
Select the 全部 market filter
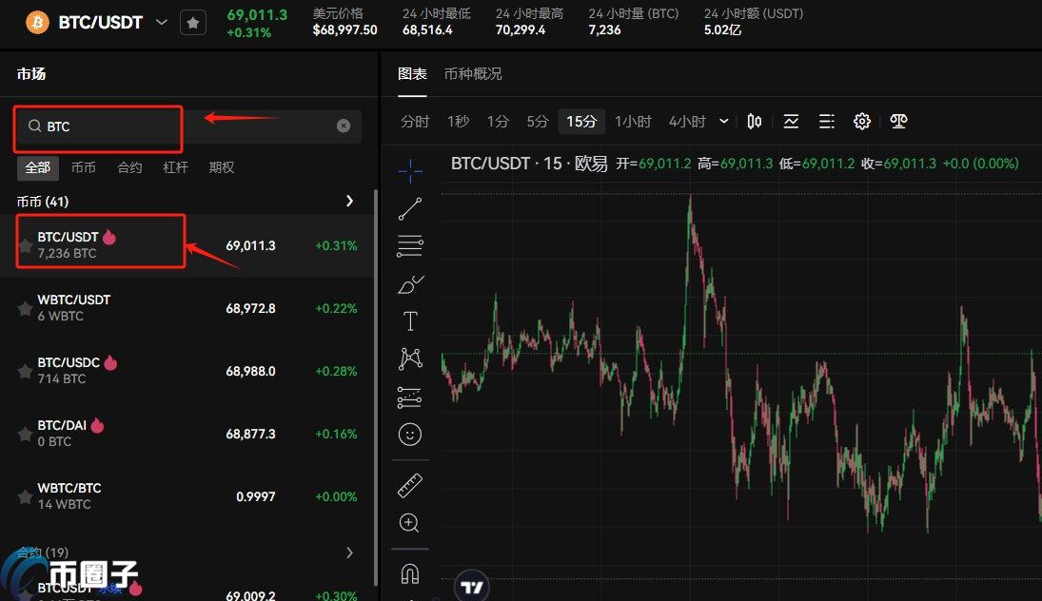(x=38, y=167)
